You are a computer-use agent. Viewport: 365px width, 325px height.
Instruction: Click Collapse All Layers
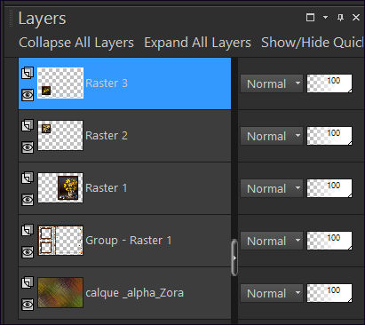tap(76, 43)
